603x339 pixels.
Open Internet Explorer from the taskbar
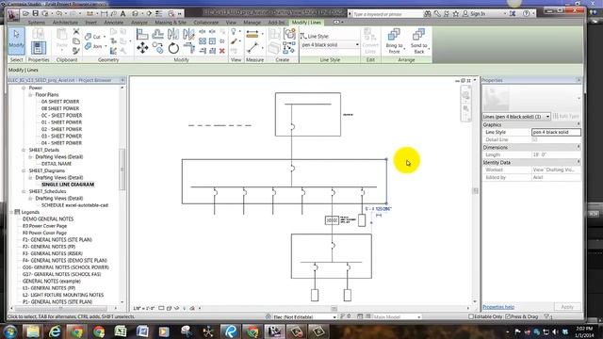pyautogui.click(x=55, y=331)
